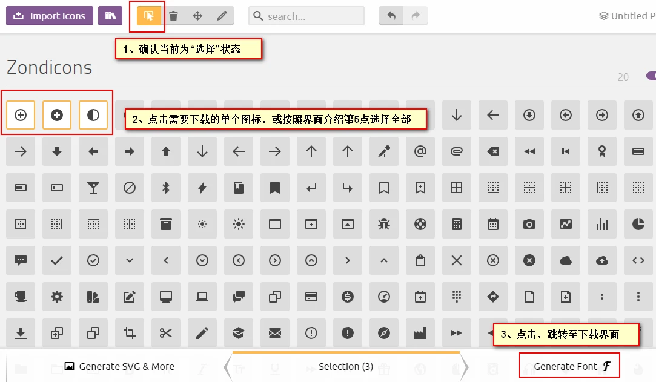Select the solid bookmark icon

275,188
